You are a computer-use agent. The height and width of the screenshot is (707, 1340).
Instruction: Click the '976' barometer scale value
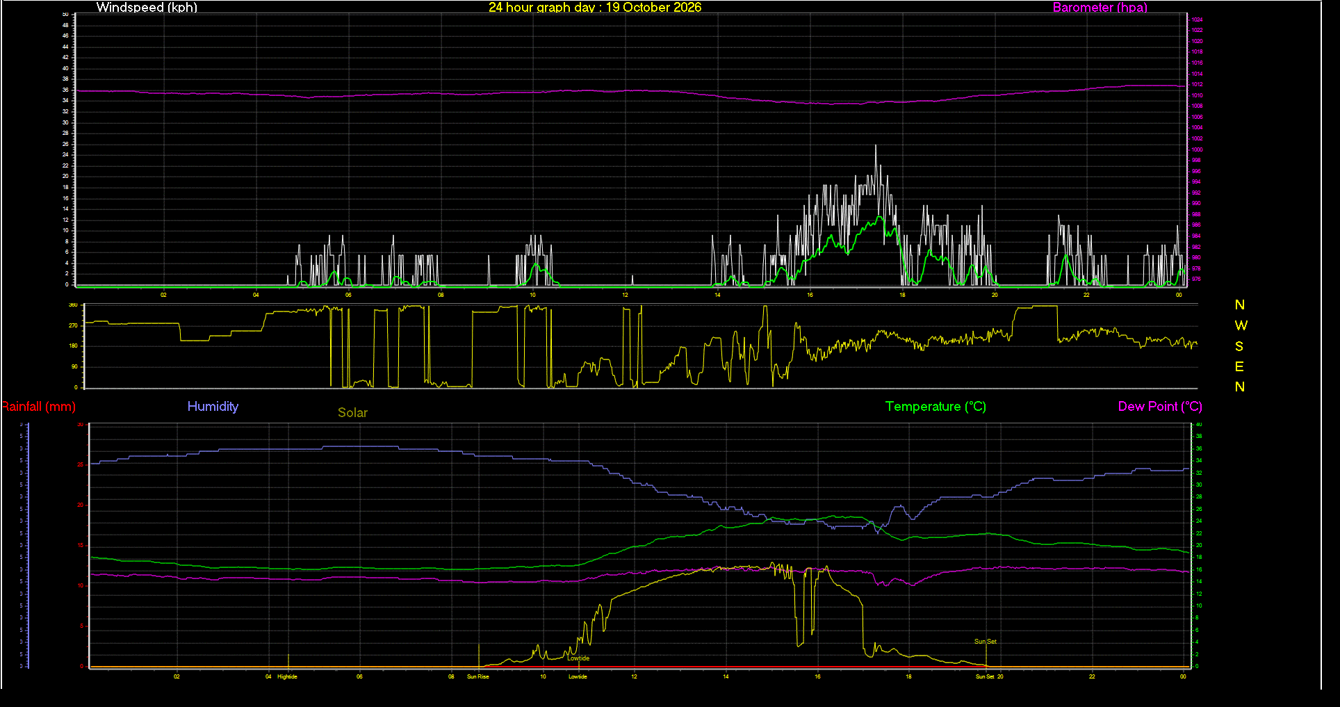[1196, 279]
